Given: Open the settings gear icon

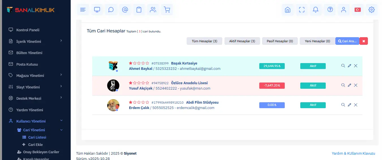Looking at the screenshot, I should click(x=372, y=10).
